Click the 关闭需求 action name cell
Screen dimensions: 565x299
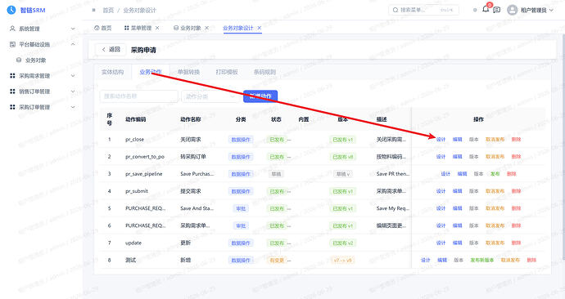191,140
